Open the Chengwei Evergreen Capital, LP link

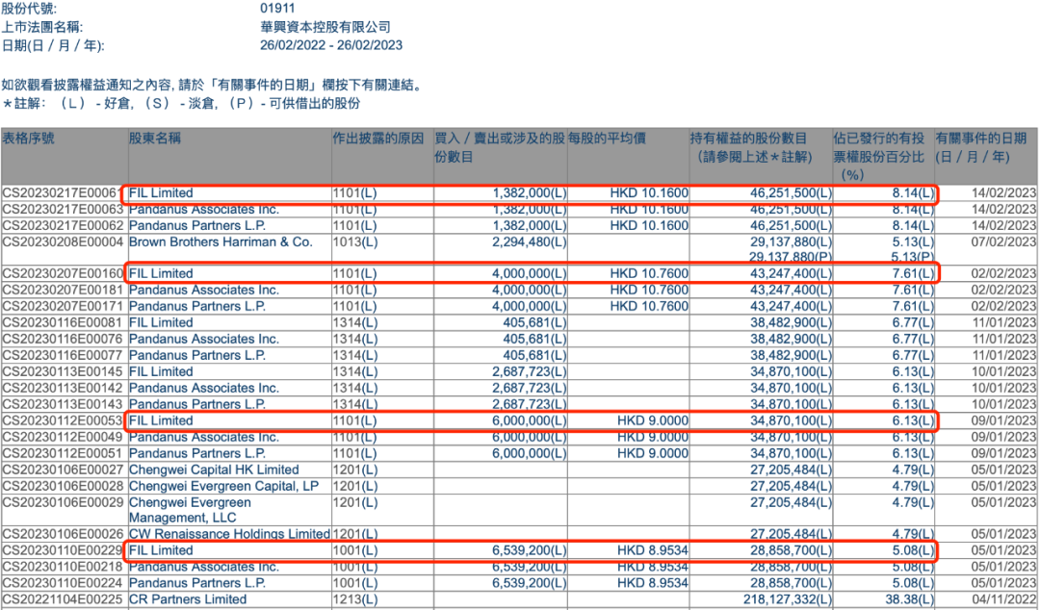click(223, 486)
